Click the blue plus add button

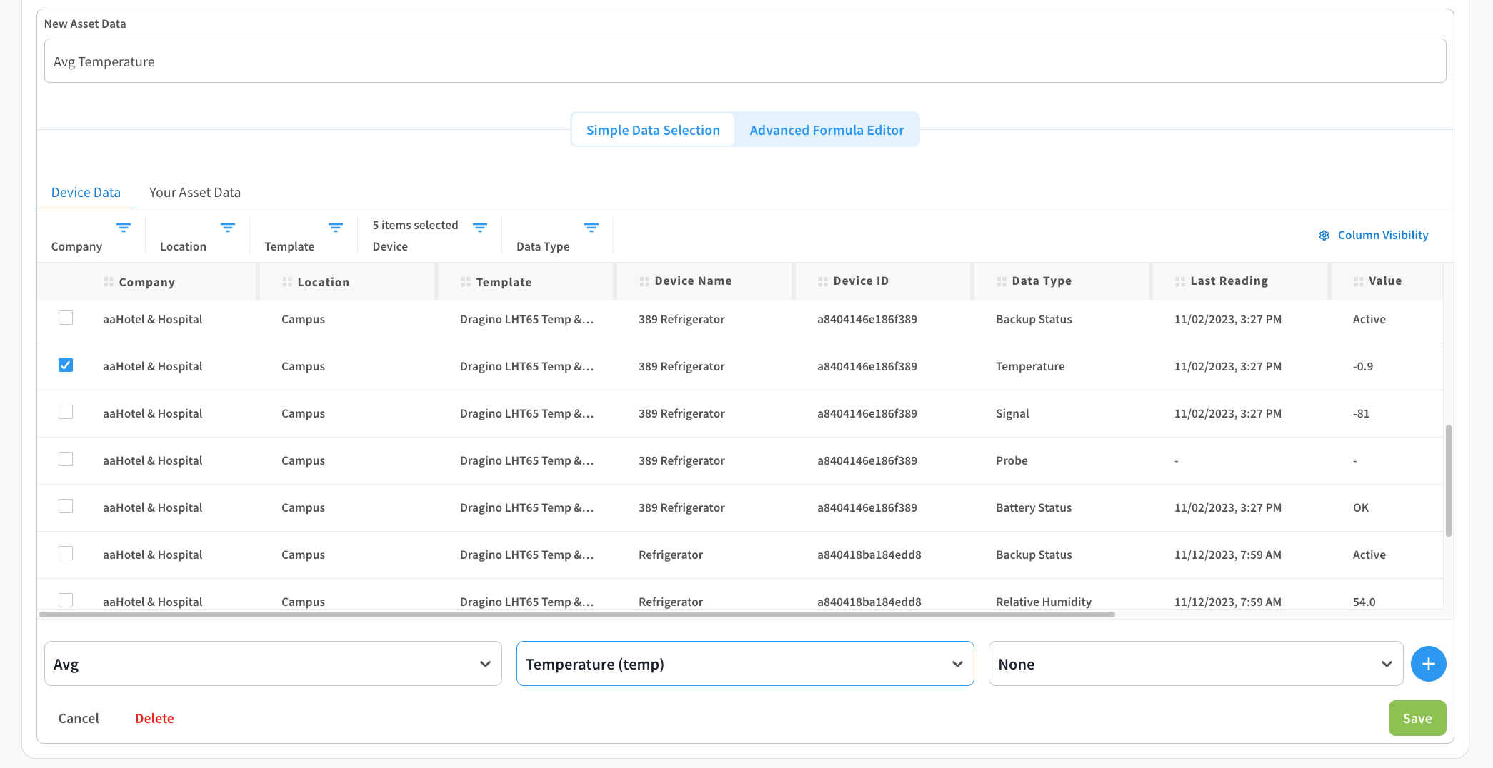[x=1428, y=664]
